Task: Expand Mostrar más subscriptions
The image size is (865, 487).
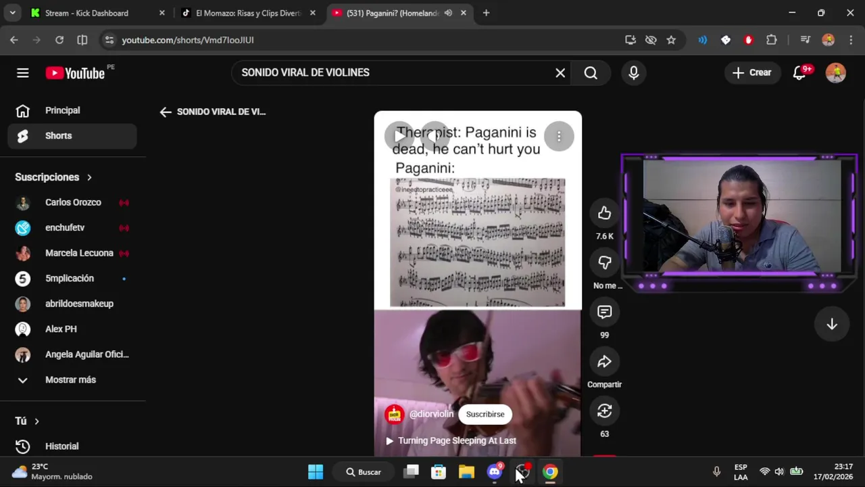Action: pos(72,380)
